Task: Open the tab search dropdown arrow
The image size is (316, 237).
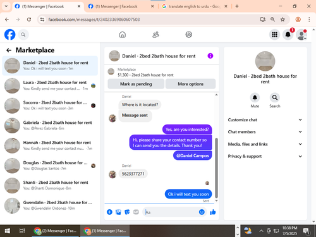Action: click(6, 6)
